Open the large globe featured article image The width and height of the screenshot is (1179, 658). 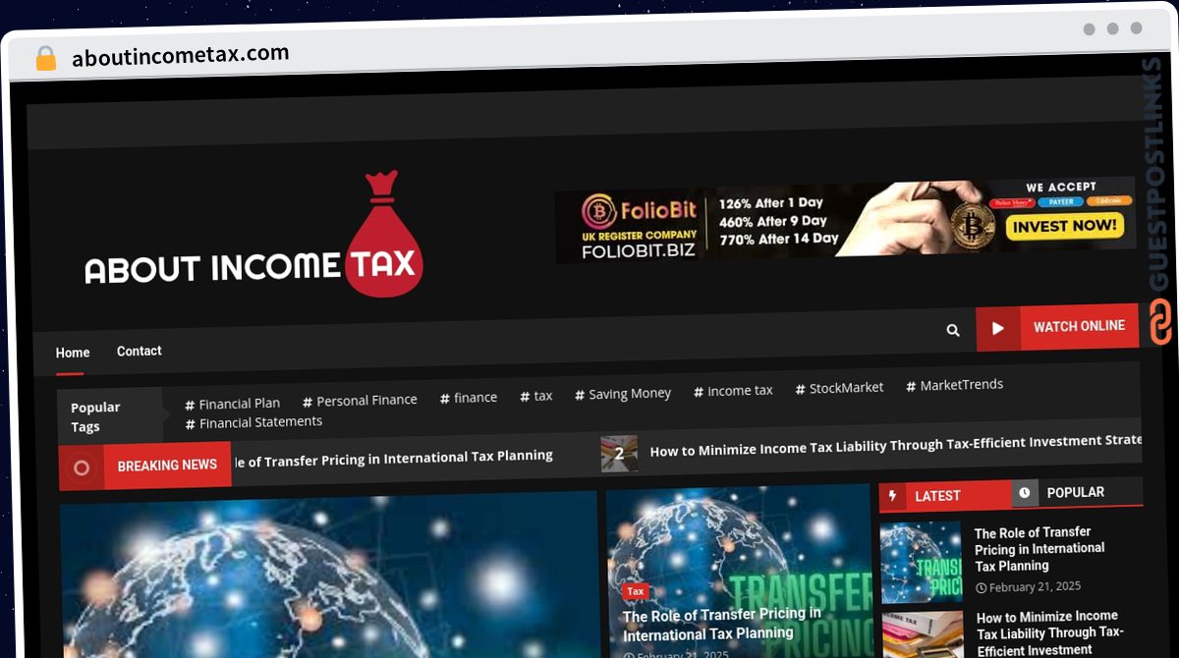coord(329,575)
